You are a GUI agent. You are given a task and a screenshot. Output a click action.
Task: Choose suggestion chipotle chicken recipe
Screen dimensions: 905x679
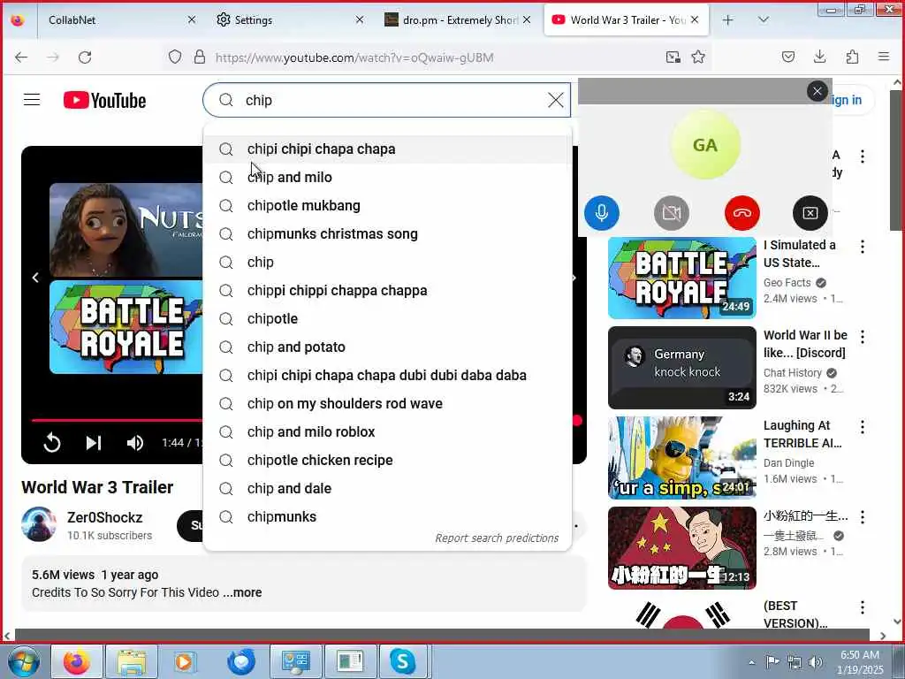point(387,460)
